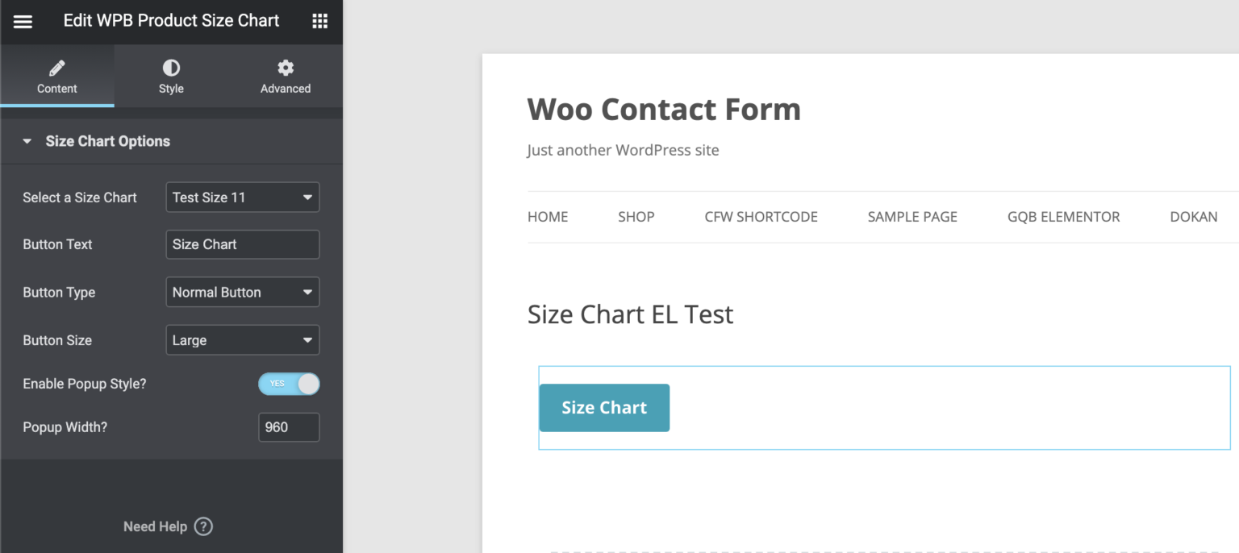The image size is (1239, 553).
Task: Visit the SHOP navigation link
Action: [x=636, y=216]
